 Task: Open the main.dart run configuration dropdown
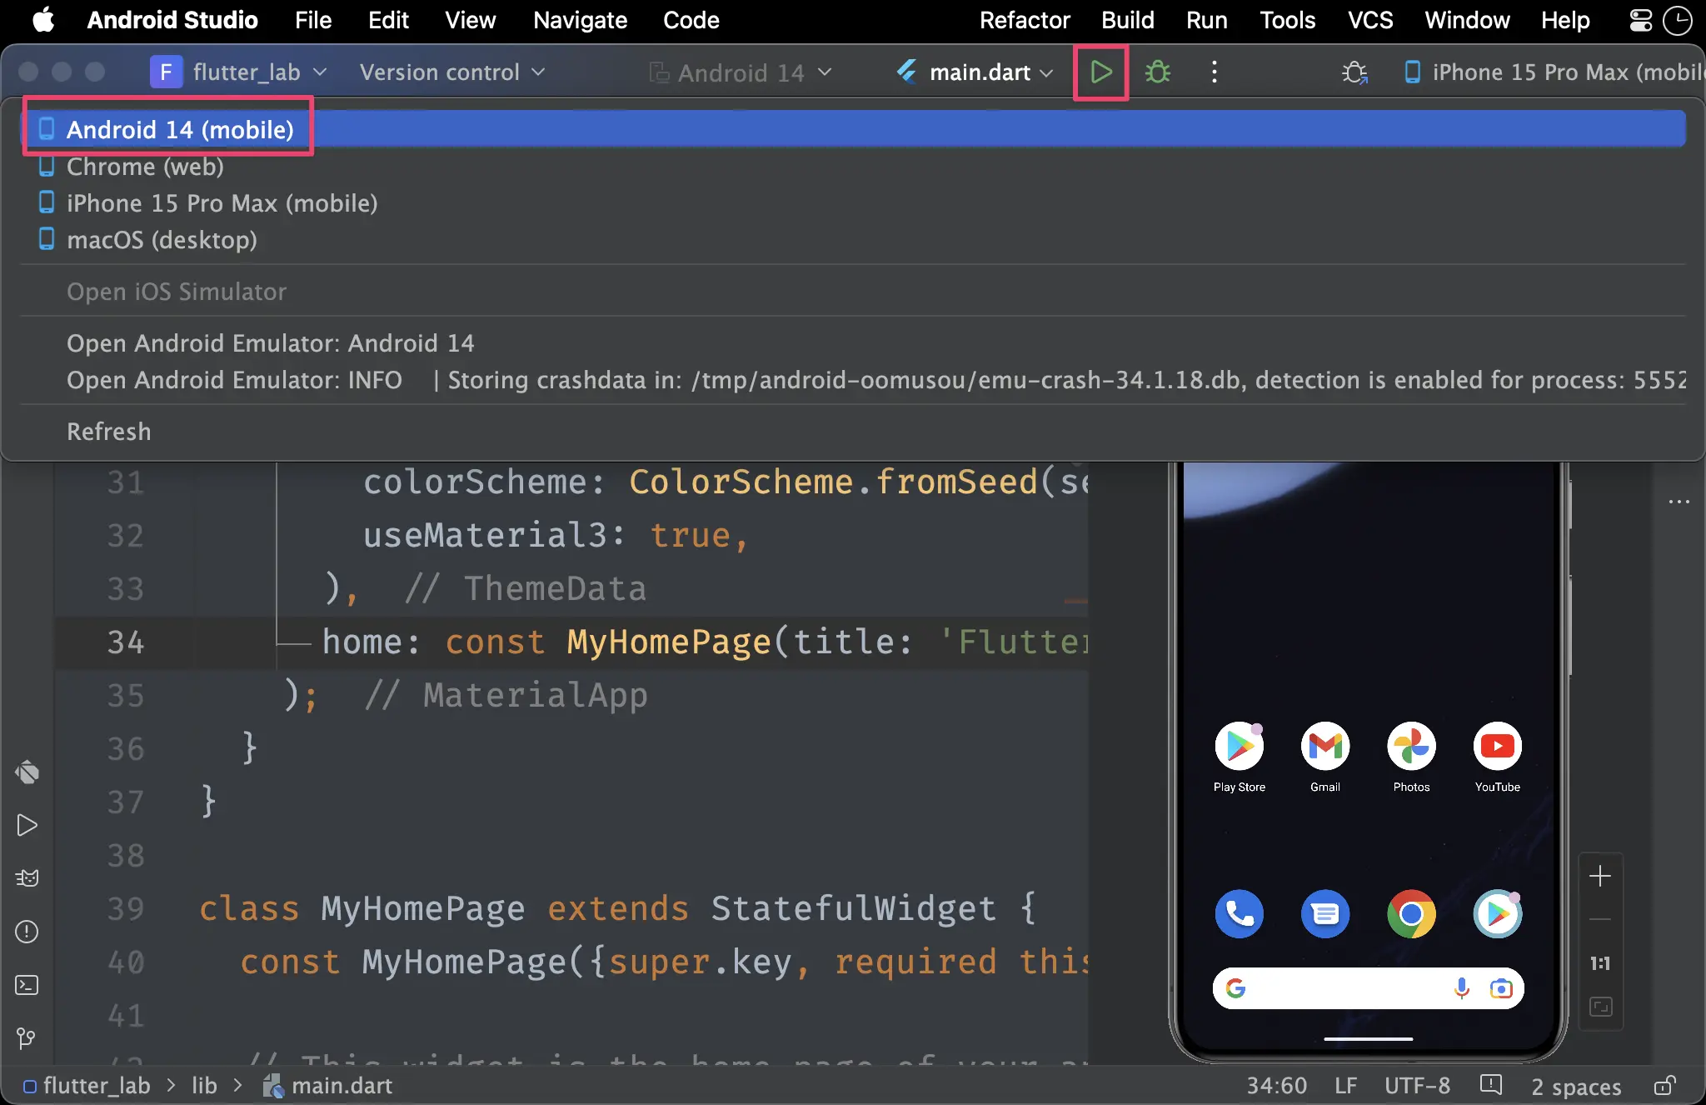point(975,72)
